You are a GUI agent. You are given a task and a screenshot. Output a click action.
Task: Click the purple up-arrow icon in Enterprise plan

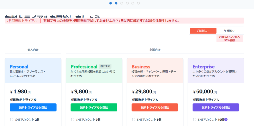226,120
